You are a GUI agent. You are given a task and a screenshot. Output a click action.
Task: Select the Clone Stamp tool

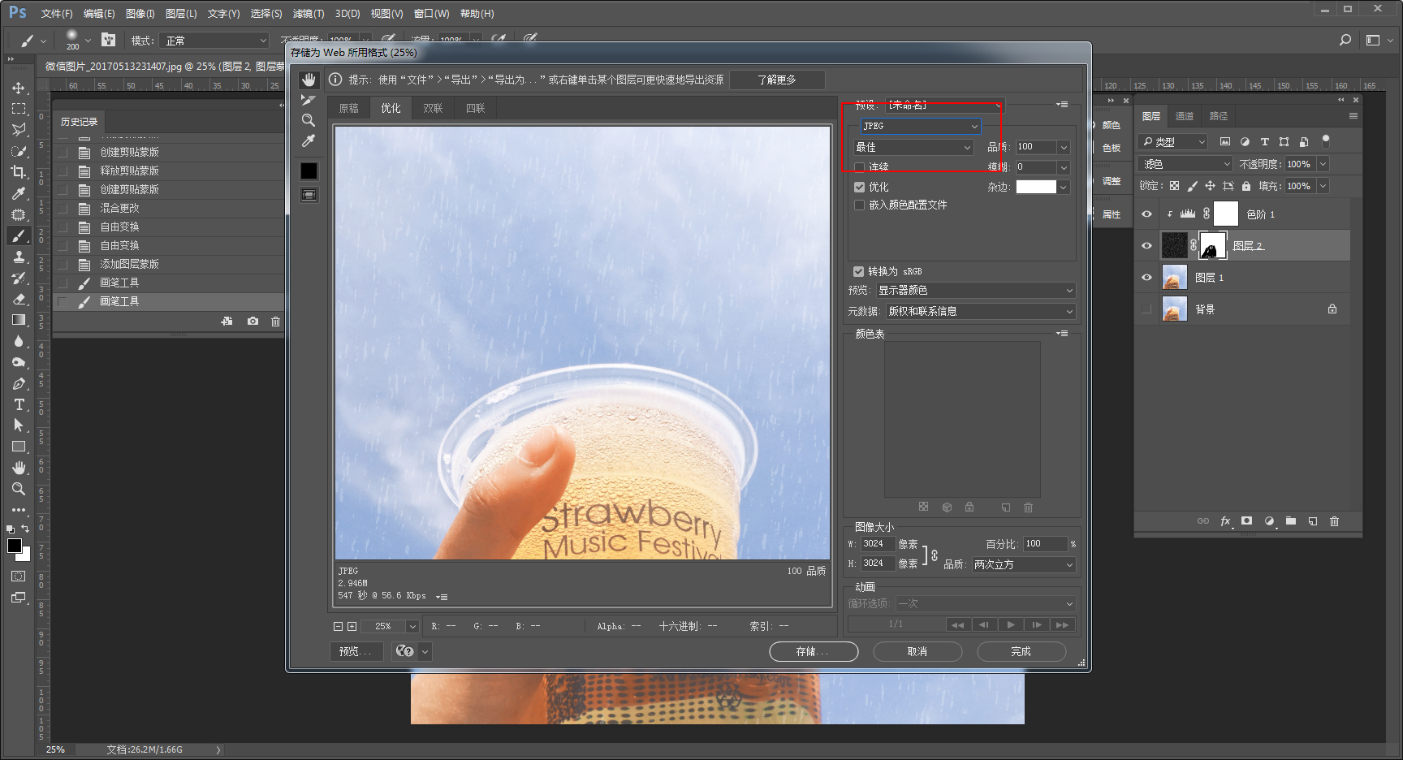pyautogui.click(x=18, y=257)
